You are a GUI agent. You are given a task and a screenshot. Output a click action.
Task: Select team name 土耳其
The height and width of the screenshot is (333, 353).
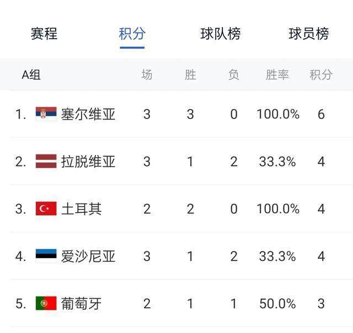pos(81,209)
